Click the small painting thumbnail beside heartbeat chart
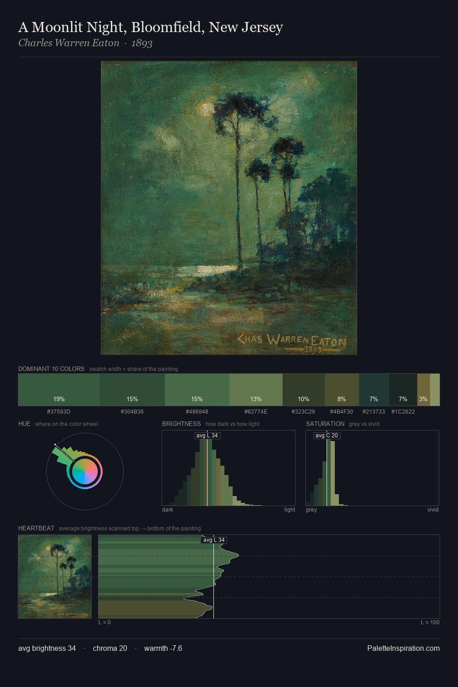 55,577
